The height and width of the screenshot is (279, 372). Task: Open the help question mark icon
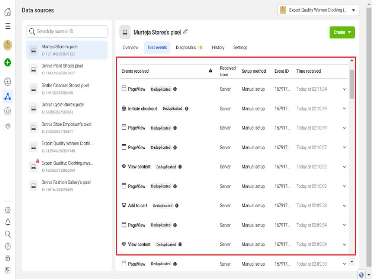tap(7, 246)
